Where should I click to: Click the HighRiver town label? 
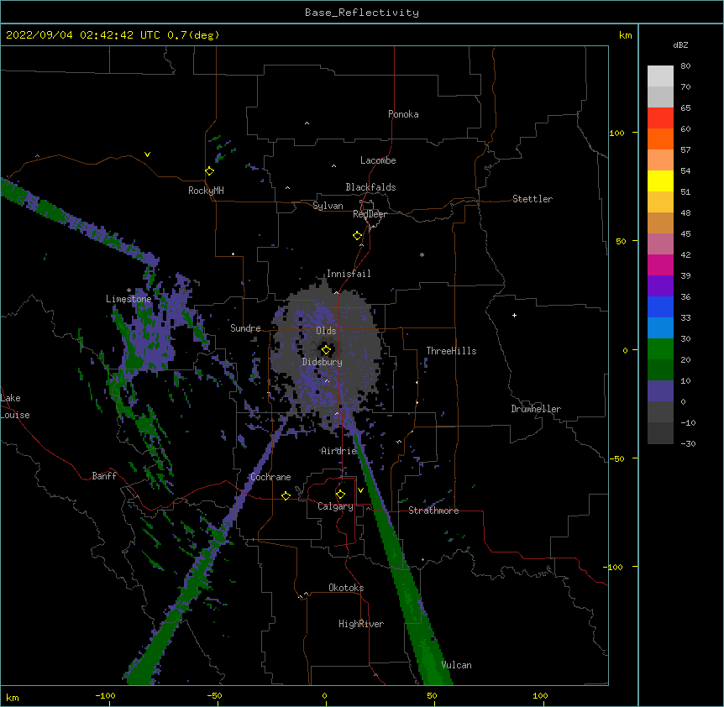tap(361, 624)
